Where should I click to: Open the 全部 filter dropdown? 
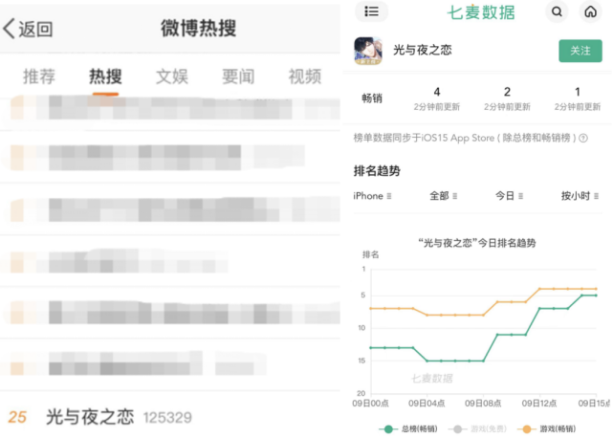(x=443, y=196)
